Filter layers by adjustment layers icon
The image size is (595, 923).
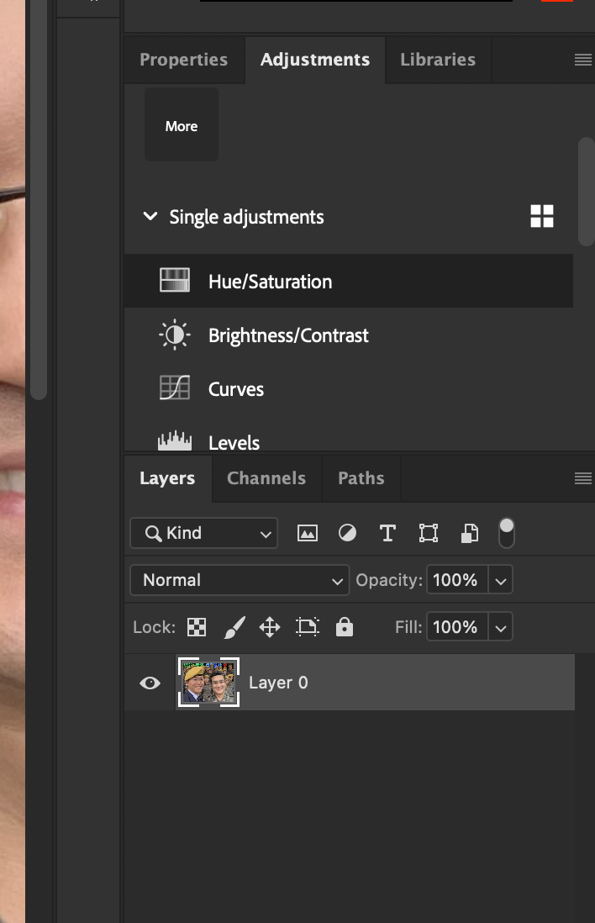[x=347, y=533]
